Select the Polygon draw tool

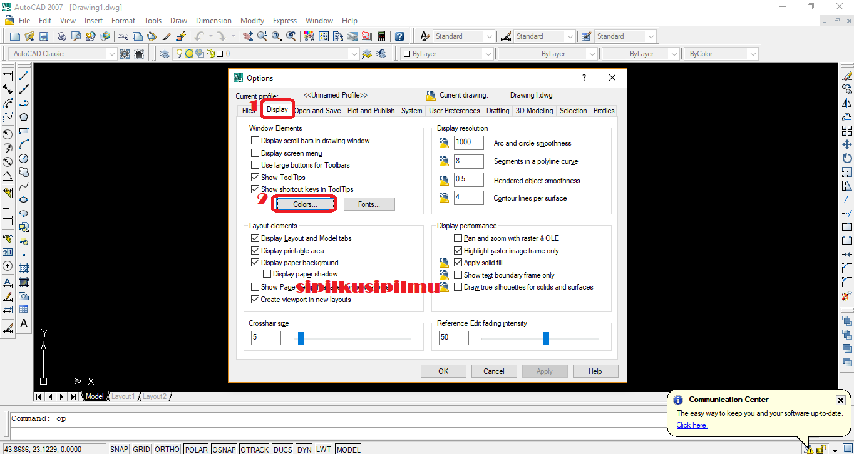24,117
